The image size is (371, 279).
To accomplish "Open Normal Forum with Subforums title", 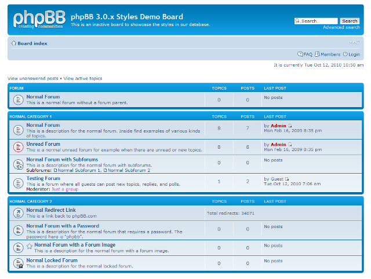I will (x=62, y=159).
